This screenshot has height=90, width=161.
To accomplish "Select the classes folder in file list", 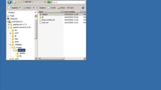I will 45,14.
